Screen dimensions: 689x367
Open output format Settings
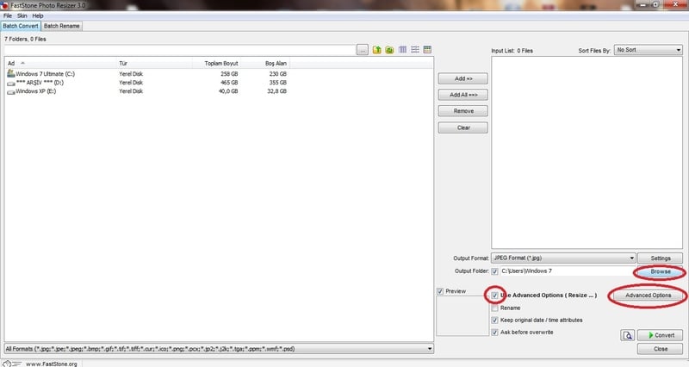(660, 258)
